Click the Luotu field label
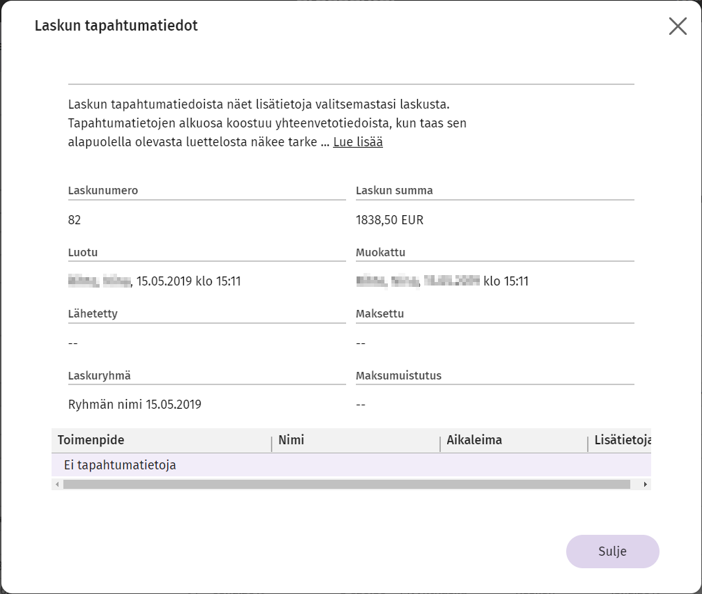The image size is (702, 594). [x=83, y=252]
